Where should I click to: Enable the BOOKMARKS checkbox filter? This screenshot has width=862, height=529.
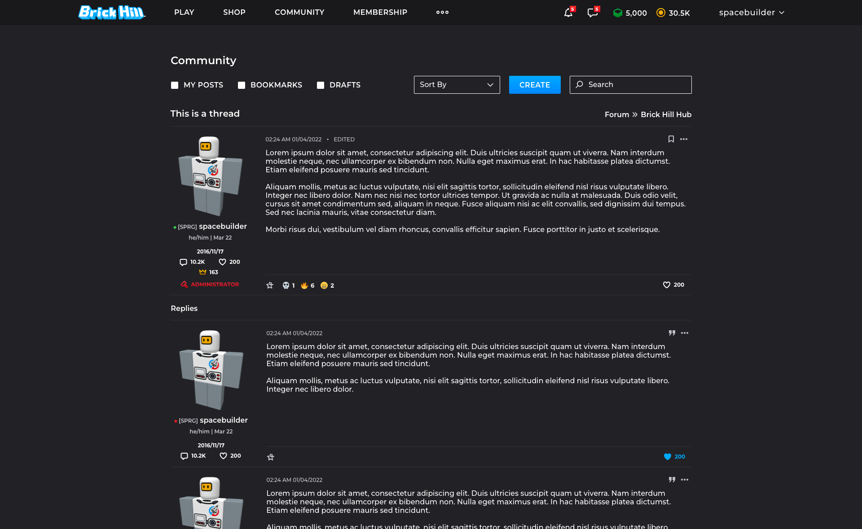click(x=242, y=86)
